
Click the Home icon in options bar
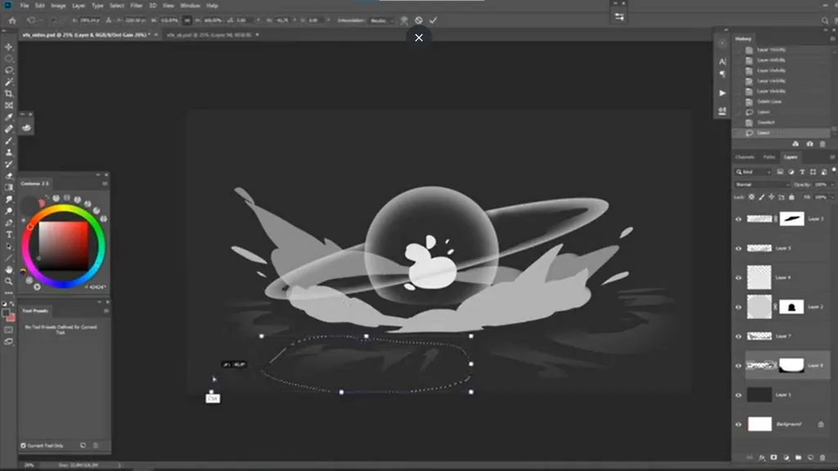click(12, 20)
